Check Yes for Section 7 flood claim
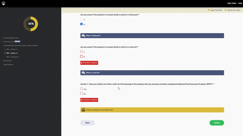Viewport: 243px width, 136px height. click(x=81, y=89)
